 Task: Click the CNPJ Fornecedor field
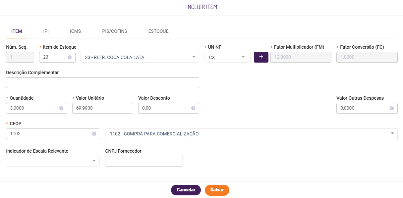144,161
